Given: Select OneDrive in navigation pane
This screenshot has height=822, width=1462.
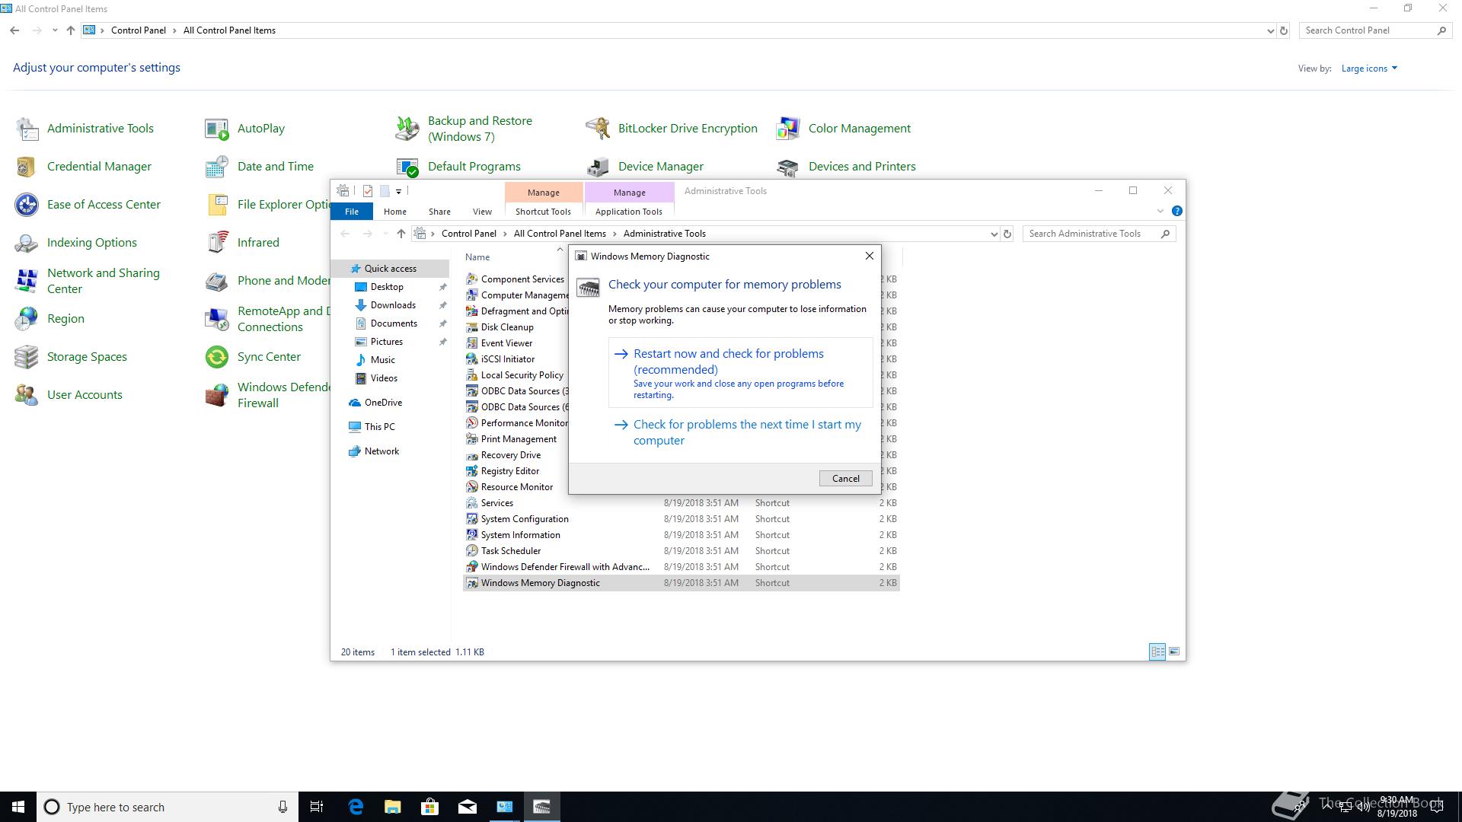Looking at the screenshot, I should point(382,403).
